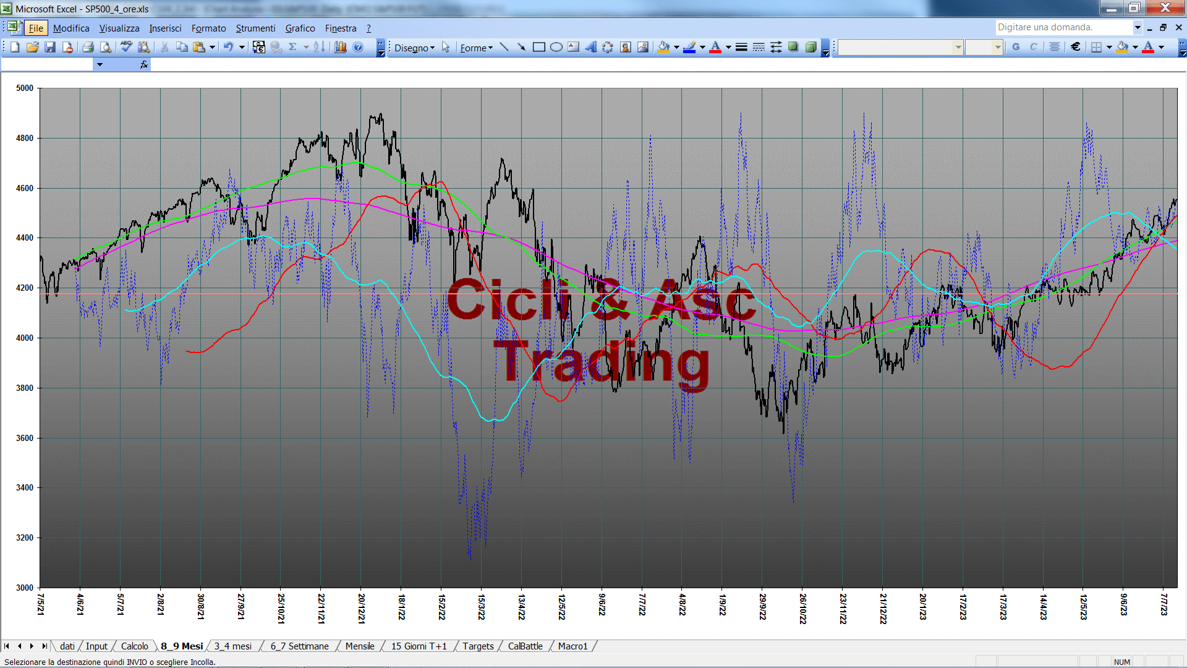Expand the Undo history dropdown arrow

tap(242, 47)
